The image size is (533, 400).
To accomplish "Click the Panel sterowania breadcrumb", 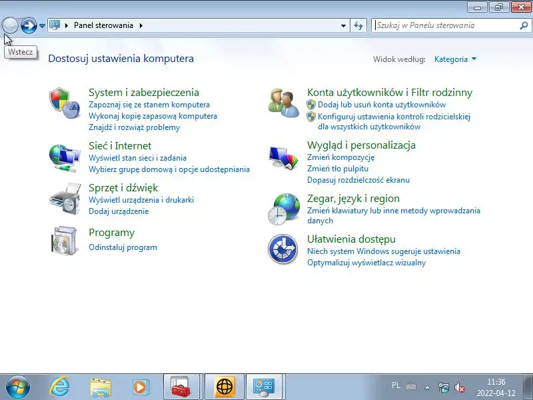I will 103,25.
